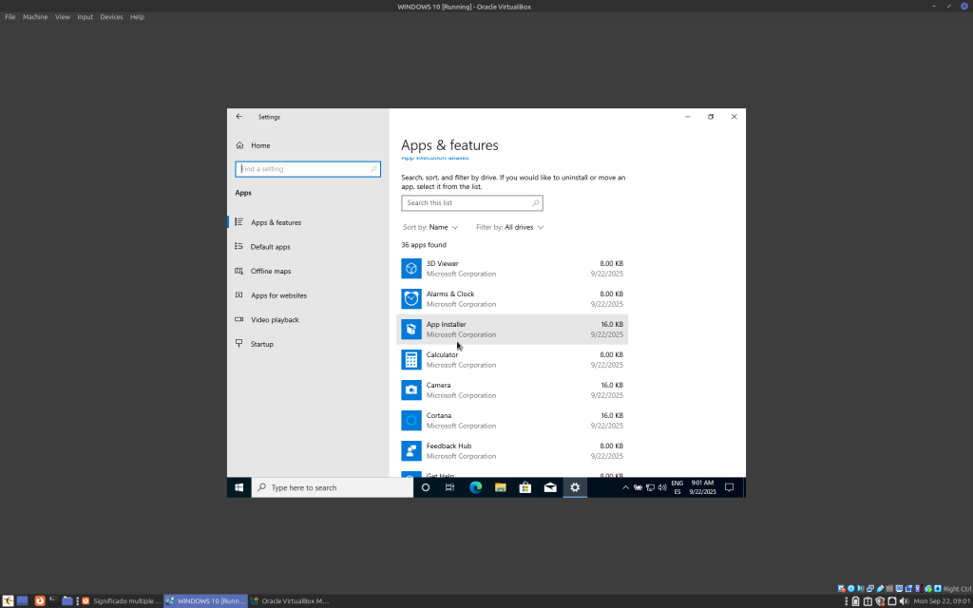
Task: Select the Alarms & Clock app icon
Action: pos(410,299)
